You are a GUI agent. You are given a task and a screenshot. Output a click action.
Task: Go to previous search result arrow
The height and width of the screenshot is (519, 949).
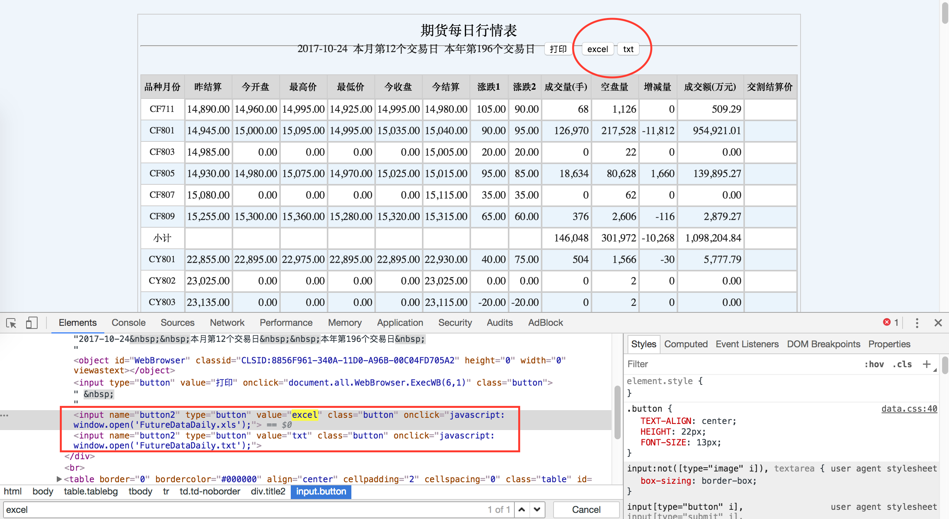pos(522,509)
